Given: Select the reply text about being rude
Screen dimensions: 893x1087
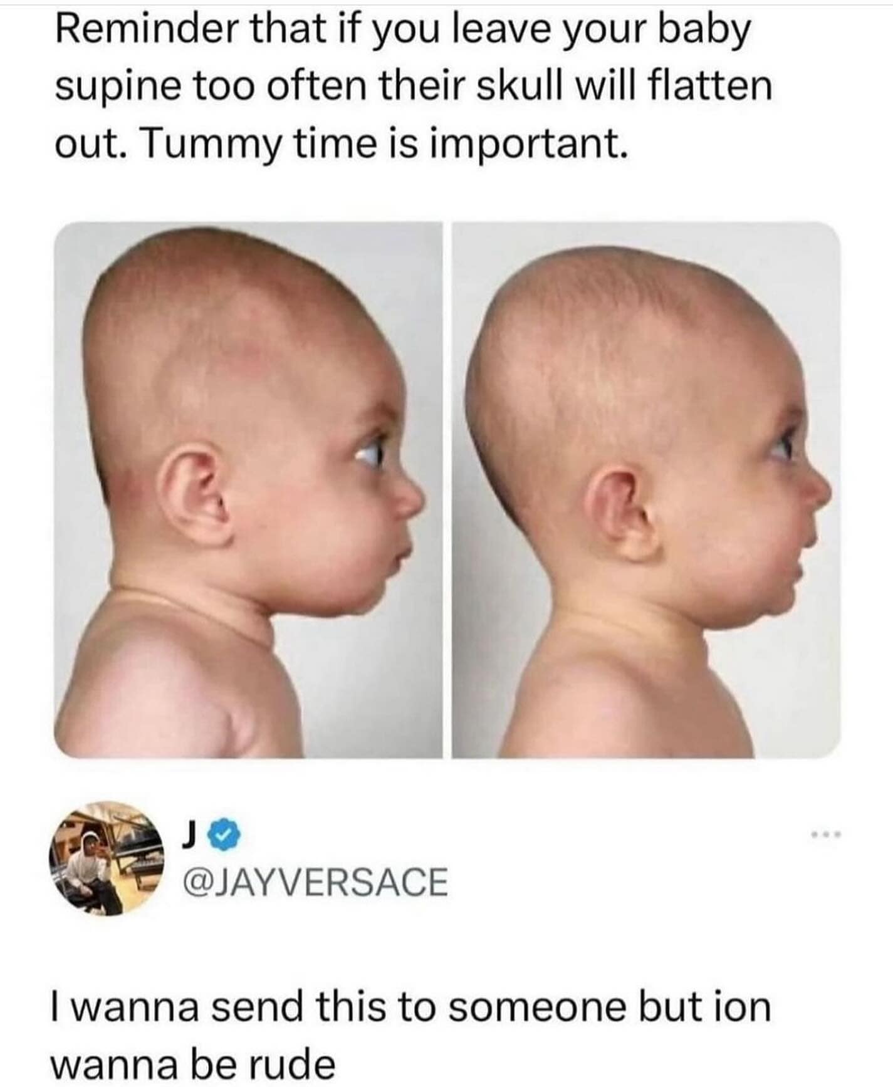Looking at the screenshot, I should 410,1034.
